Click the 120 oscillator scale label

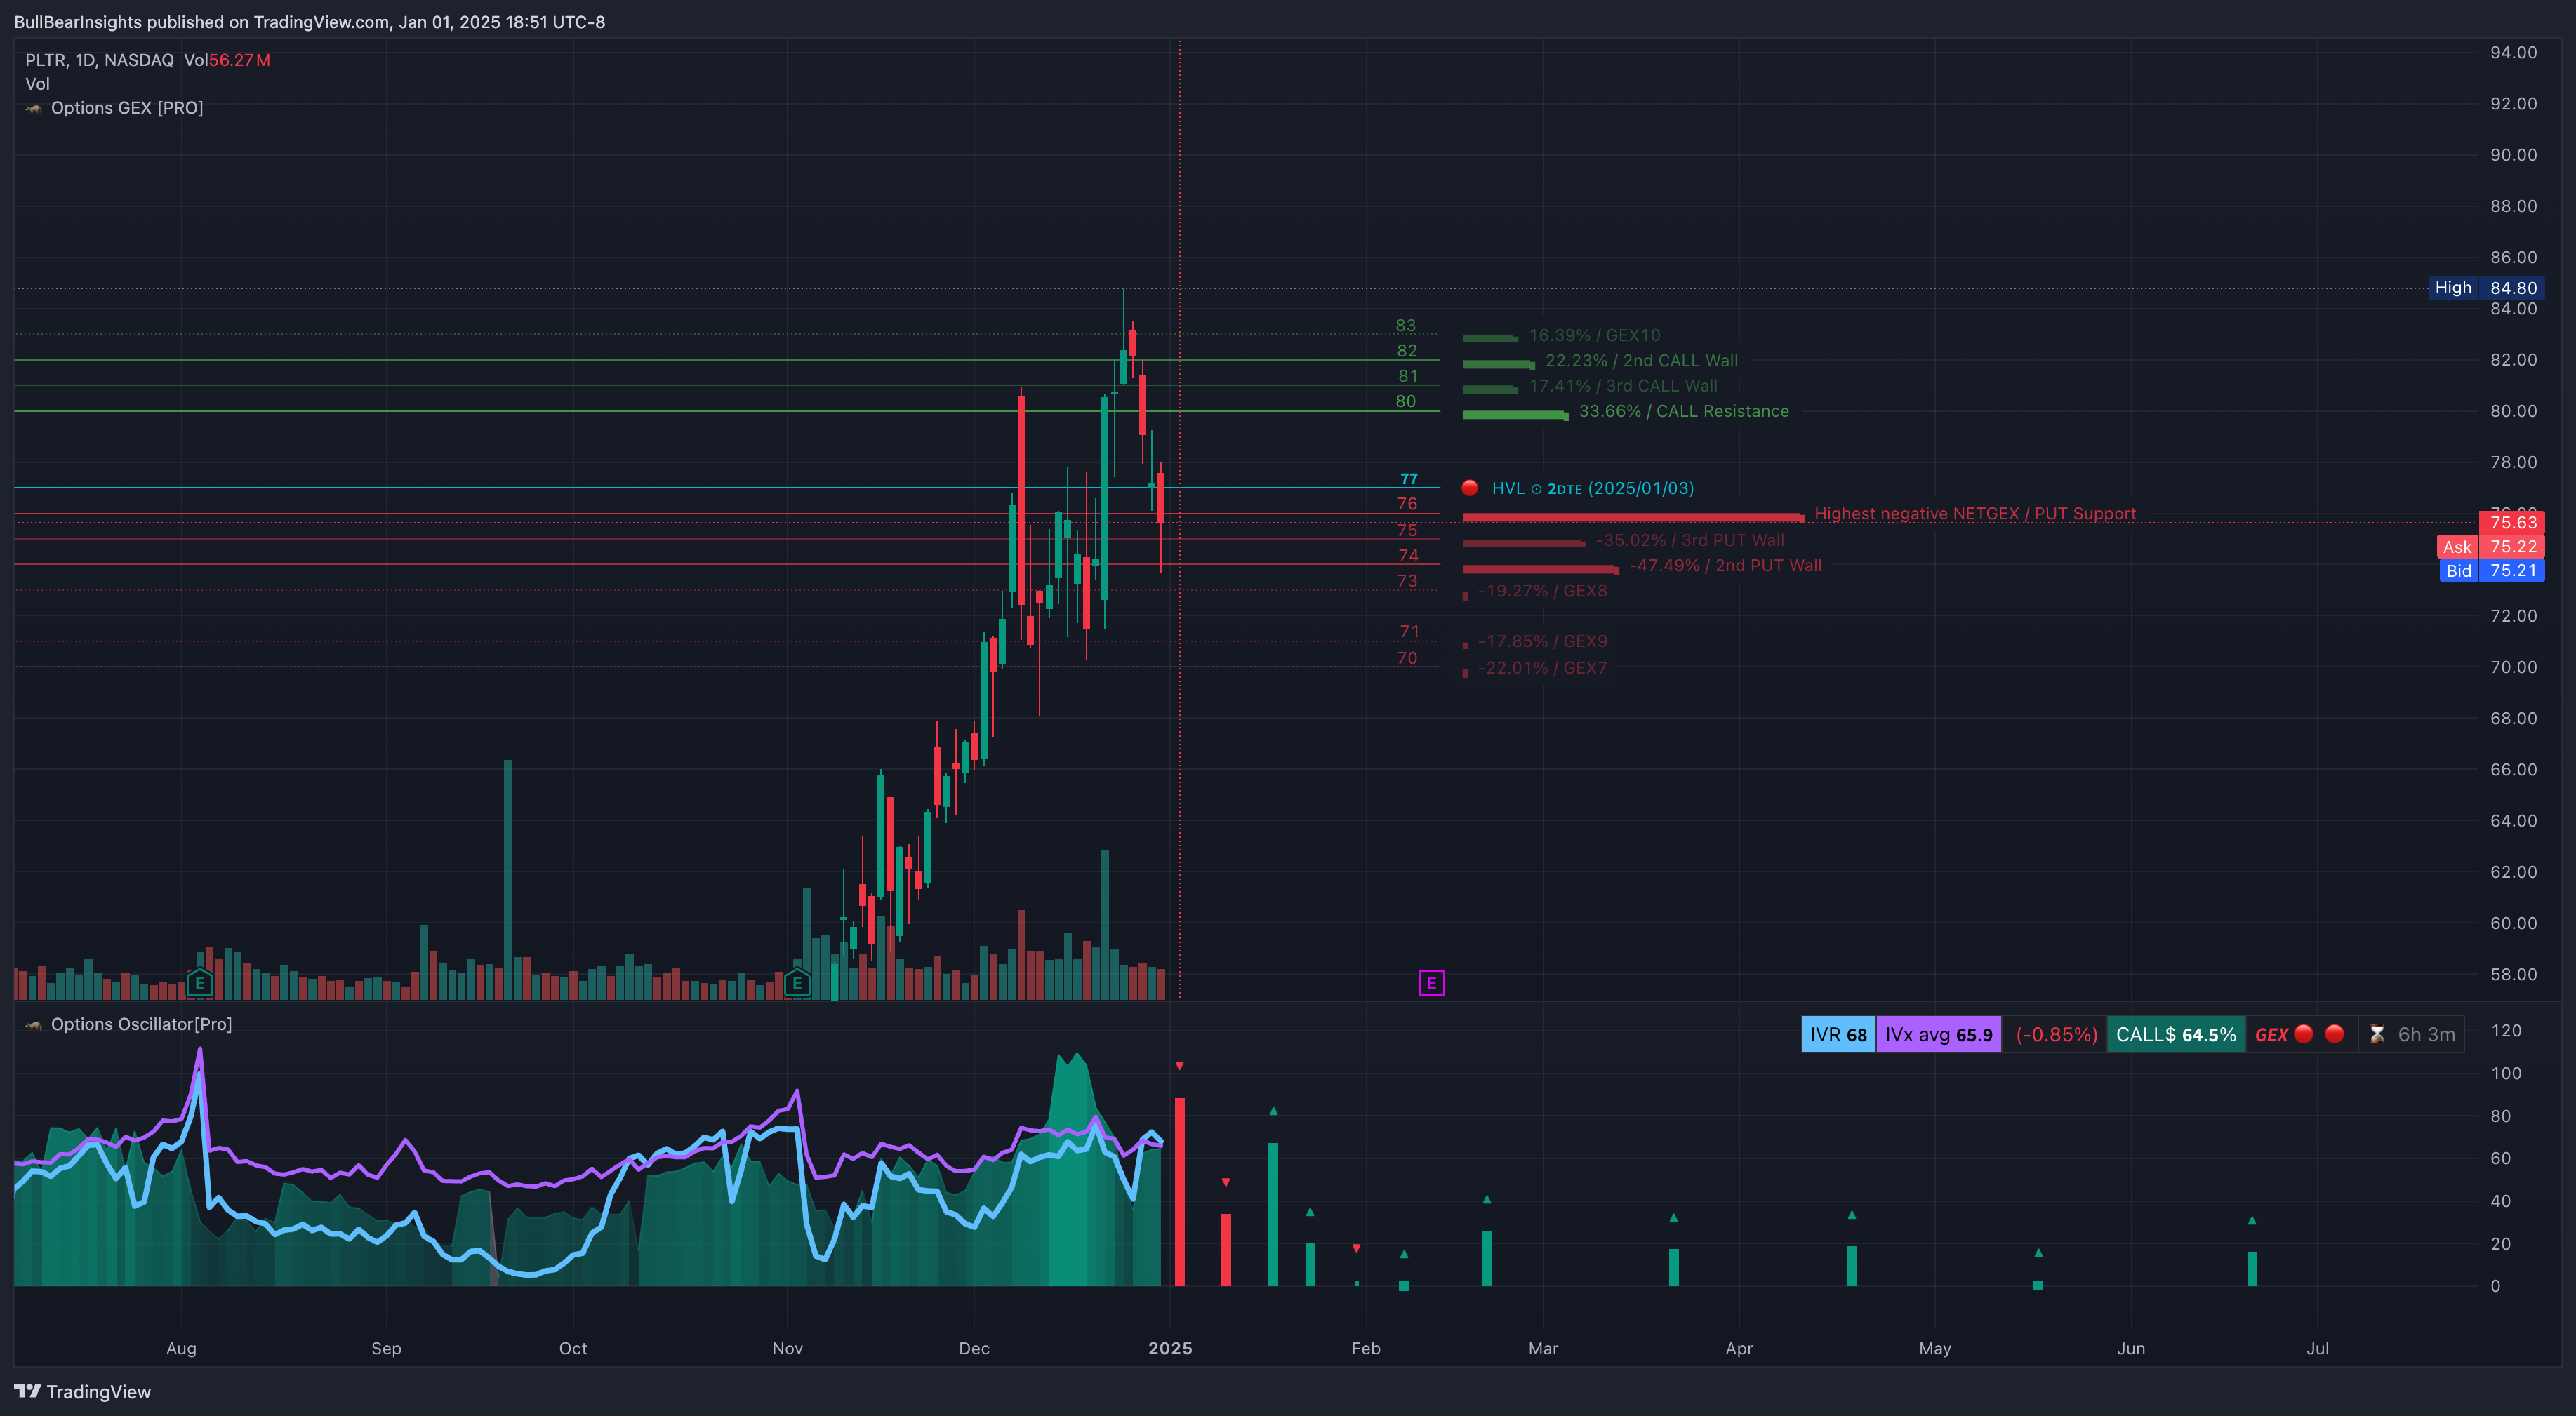pos(2506,1030)
